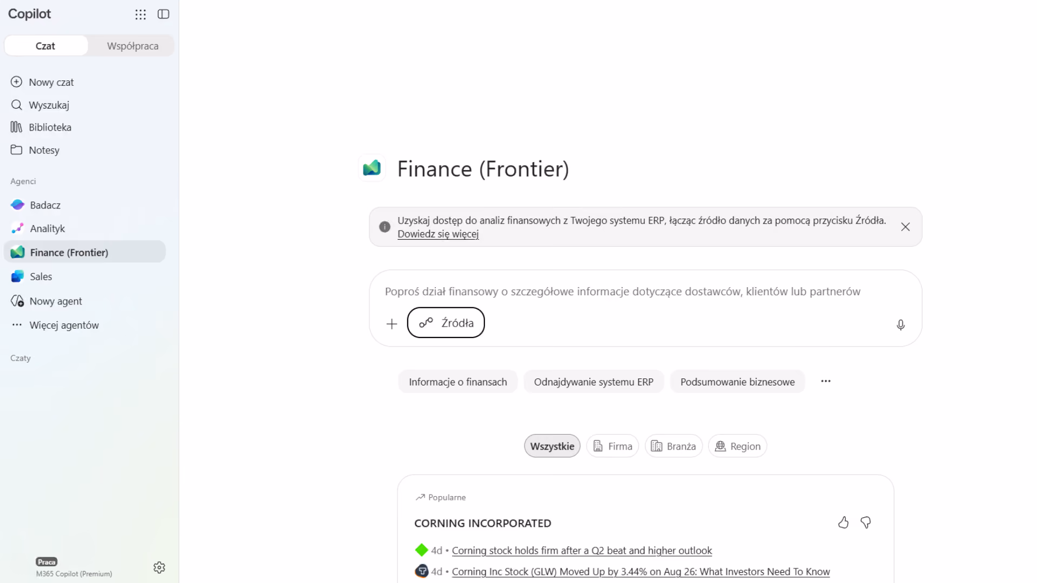
Task: Select the Firma filter chip
Action: pos(612,446)
